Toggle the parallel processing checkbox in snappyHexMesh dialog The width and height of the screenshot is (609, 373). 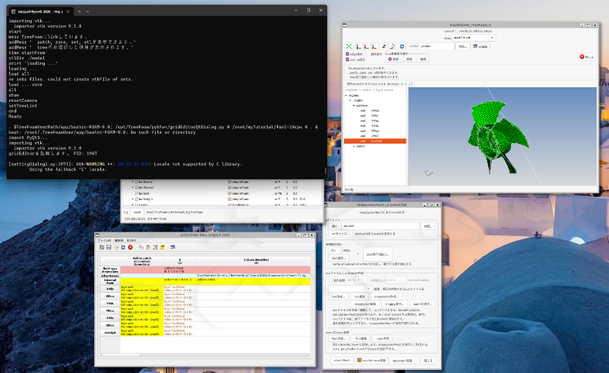[330, 280]
